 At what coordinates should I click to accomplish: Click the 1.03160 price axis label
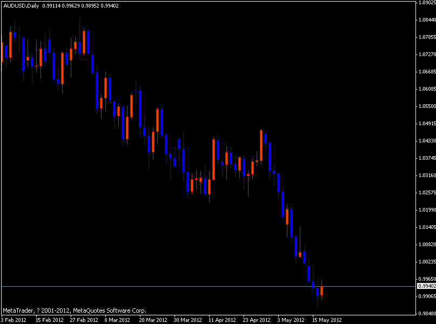pos(427,175)
